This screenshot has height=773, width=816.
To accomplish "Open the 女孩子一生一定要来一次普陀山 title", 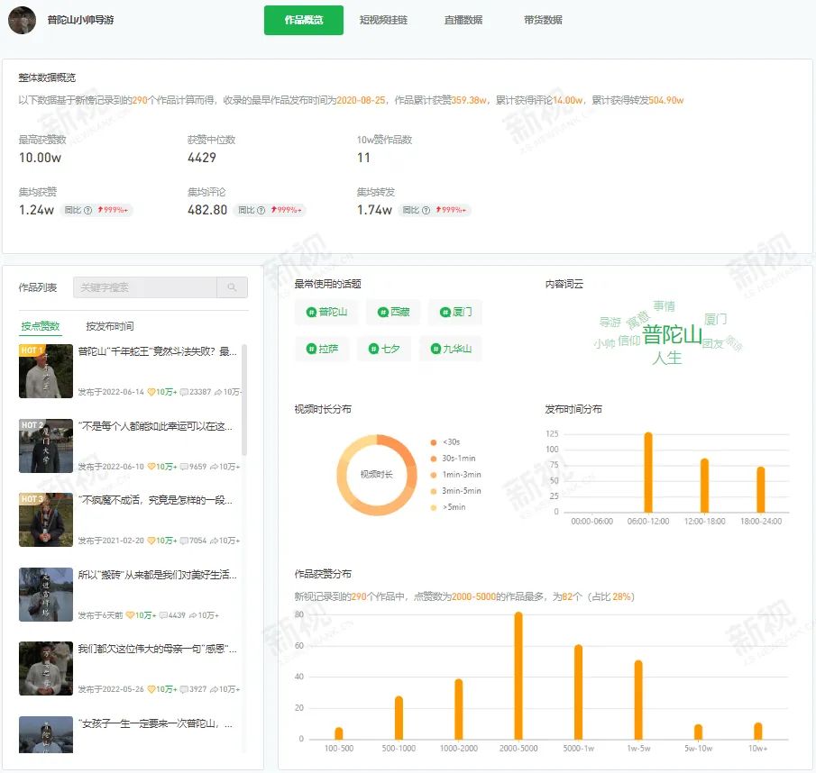I will pyautogui.click(x=156, y=724).
